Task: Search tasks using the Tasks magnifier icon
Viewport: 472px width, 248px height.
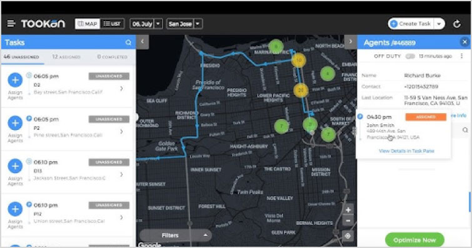Action: (x=128, y=42)
